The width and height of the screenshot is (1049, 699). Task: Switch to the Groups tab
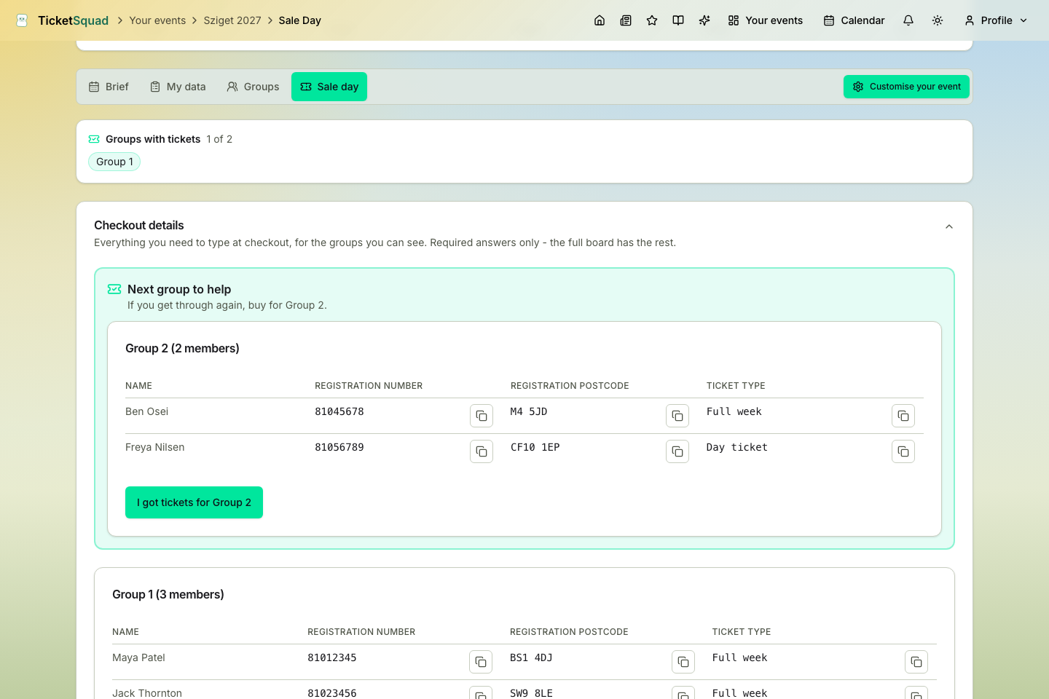click(x=253, y=87)
